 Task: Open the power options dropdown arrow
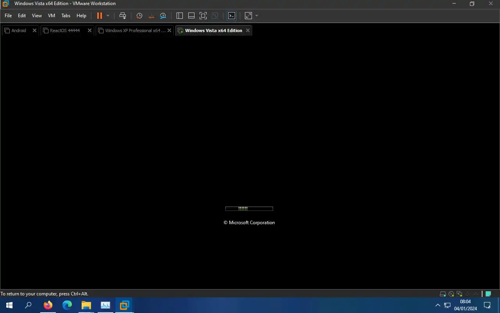click(x=108, y=16)
